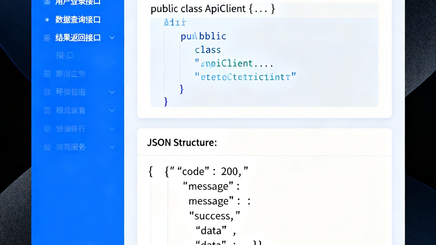This screenshot has width=436, height=245.
Task: Click the "etetoCtetriciintr" string in code
Action: pyautogui.click(x=245, y=76)
